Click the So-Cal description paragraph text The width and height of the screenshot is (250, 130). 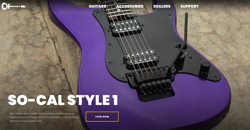(x=44, y=117)
